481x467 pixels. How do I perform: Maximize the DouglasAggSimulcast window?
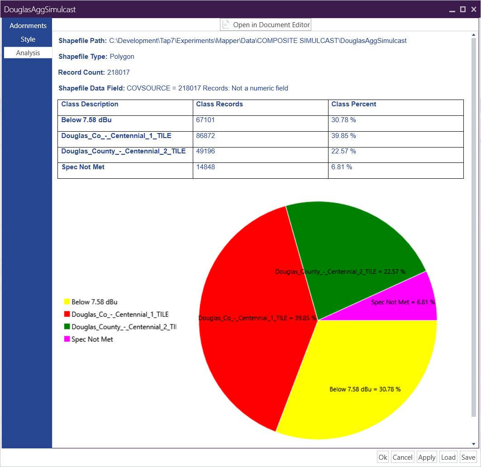(x=463, y=9)
